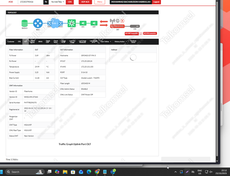Click the grey STB device icon
This screenshot has height=176, width=230.
click(x=135, y=26)
